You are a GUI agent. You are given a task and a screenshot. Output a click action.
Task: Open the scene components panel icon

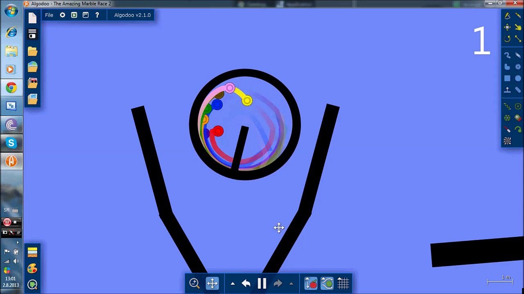tap(32, 34)
